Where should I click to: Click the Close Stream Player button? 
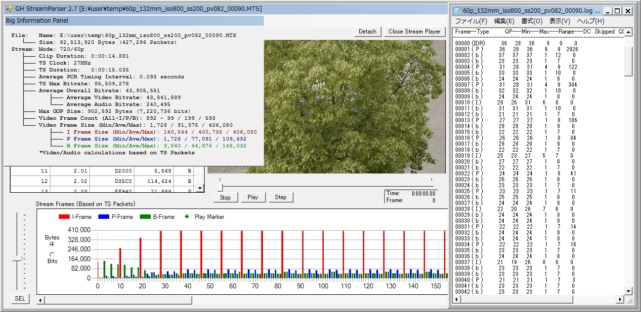(x=414, y=32)
